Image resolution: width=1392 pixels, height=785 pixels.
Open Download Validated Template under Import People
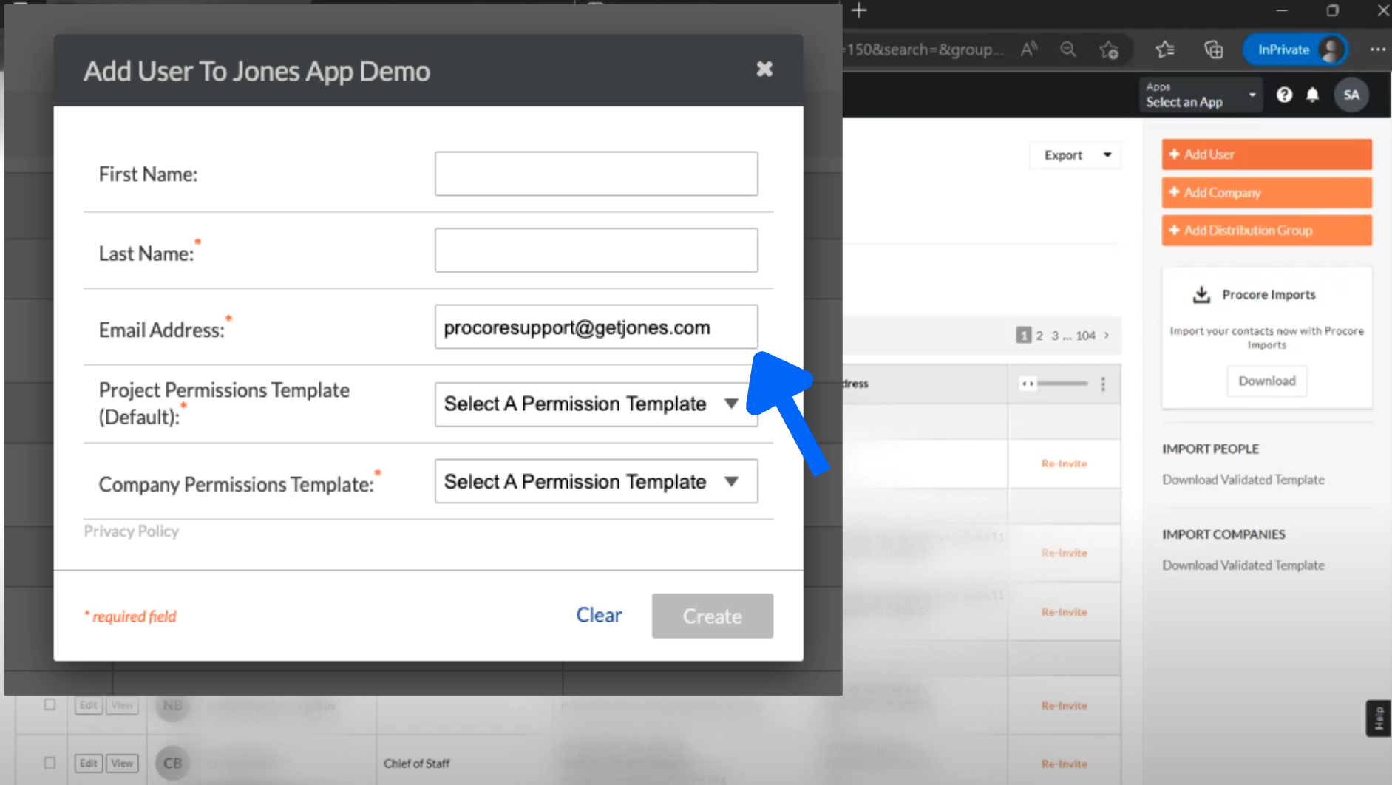click(1243, 480)
